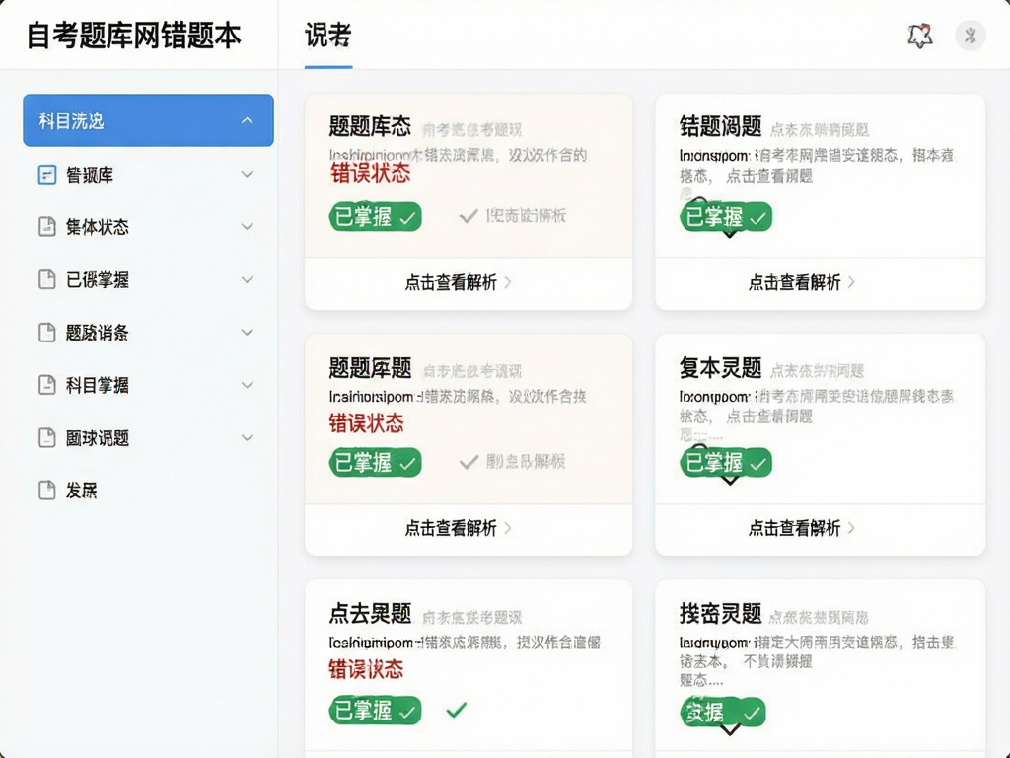1010x758 pixels.
Task: Expand the 管驱库 sidebar item chevron
Action: coord(247,174)
